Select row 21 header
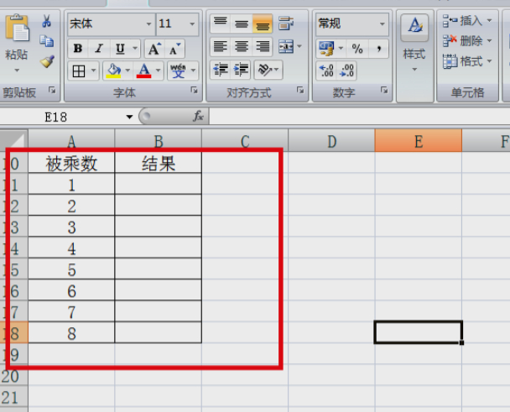This screenshot has height=412, width=510. pos(13,398)
